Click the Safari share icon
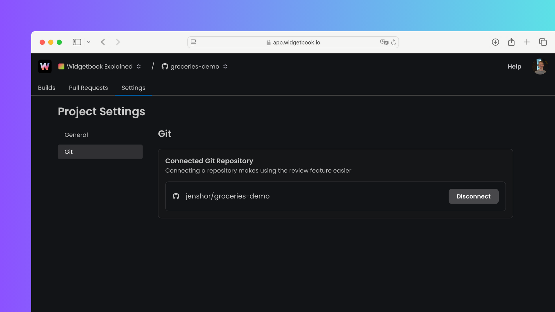This screenshot has width=555, height=312. pos(511,42)
